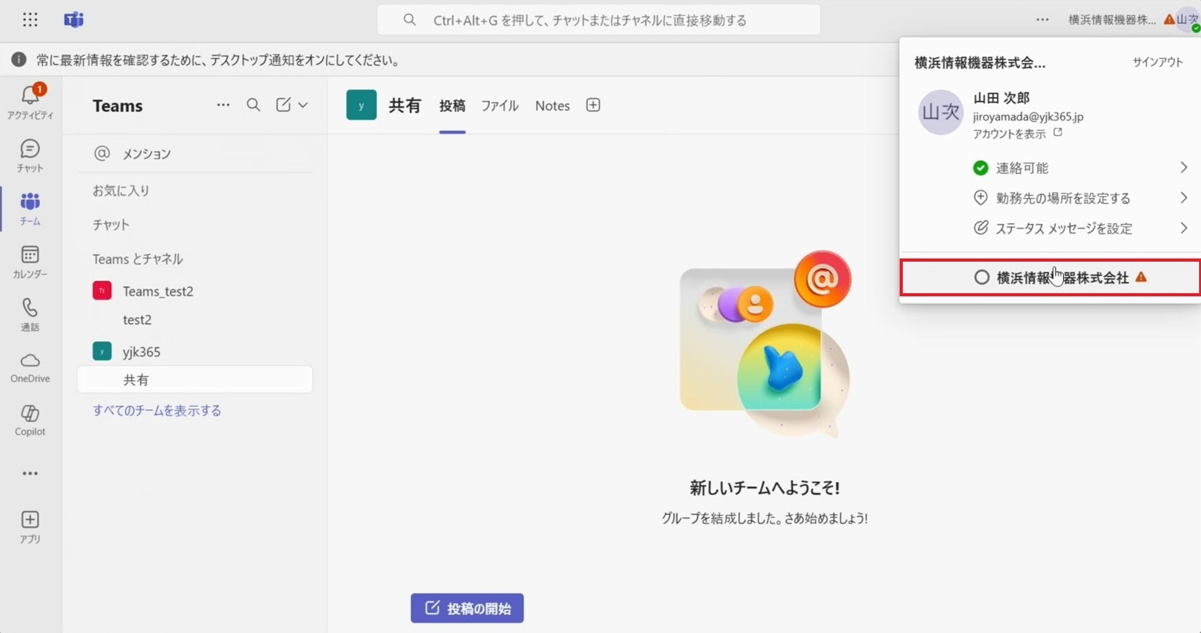The width and height of the screenshot is (1201, 633).
Task: Open Teams panel more options ellipsis
Action: (223, 105)
